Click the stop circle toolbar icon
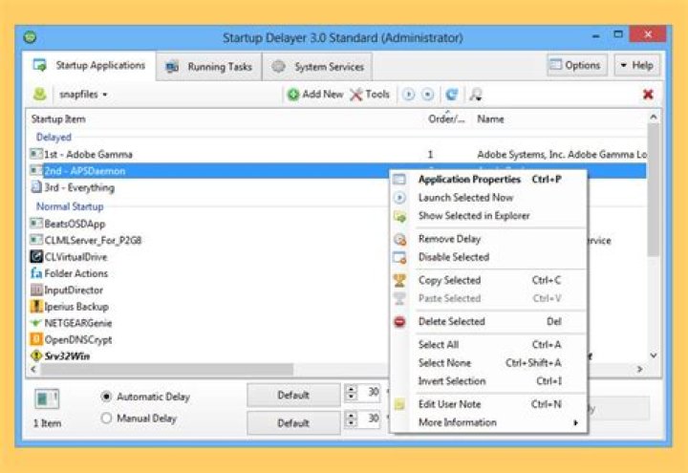The height and width of the screenshot is (473, 688). click(x=427, y=95)
